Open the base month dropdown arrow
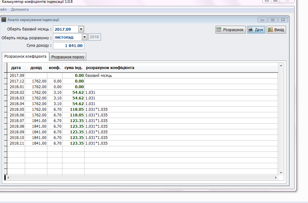Viewport: 308px width, 203px height. 81,29
